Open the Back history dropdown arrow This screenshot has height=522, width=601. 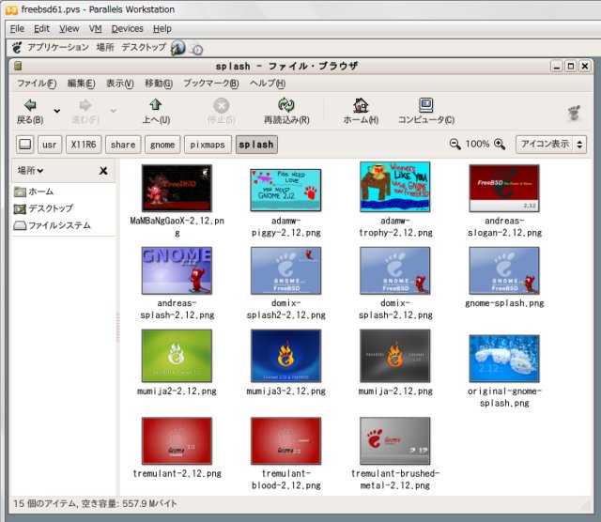click(x=56, y=111)
